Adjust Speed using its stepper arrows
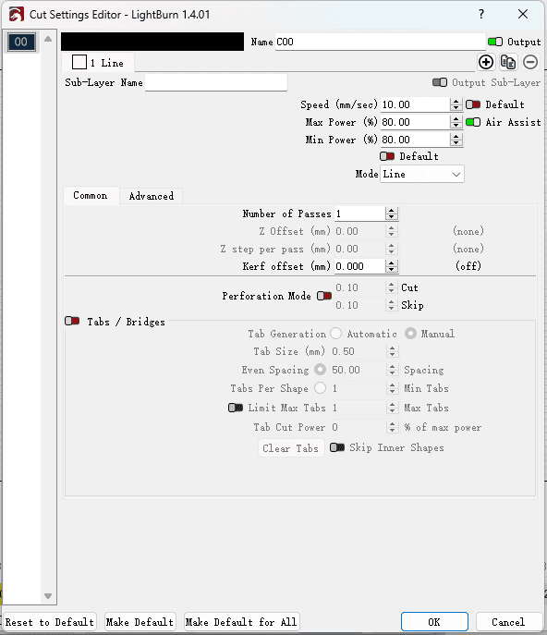547x635 pixels. 456,104
